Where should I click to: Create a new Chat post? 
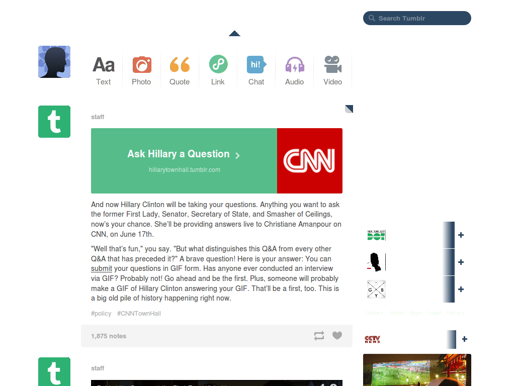click(x=256, y=70)
